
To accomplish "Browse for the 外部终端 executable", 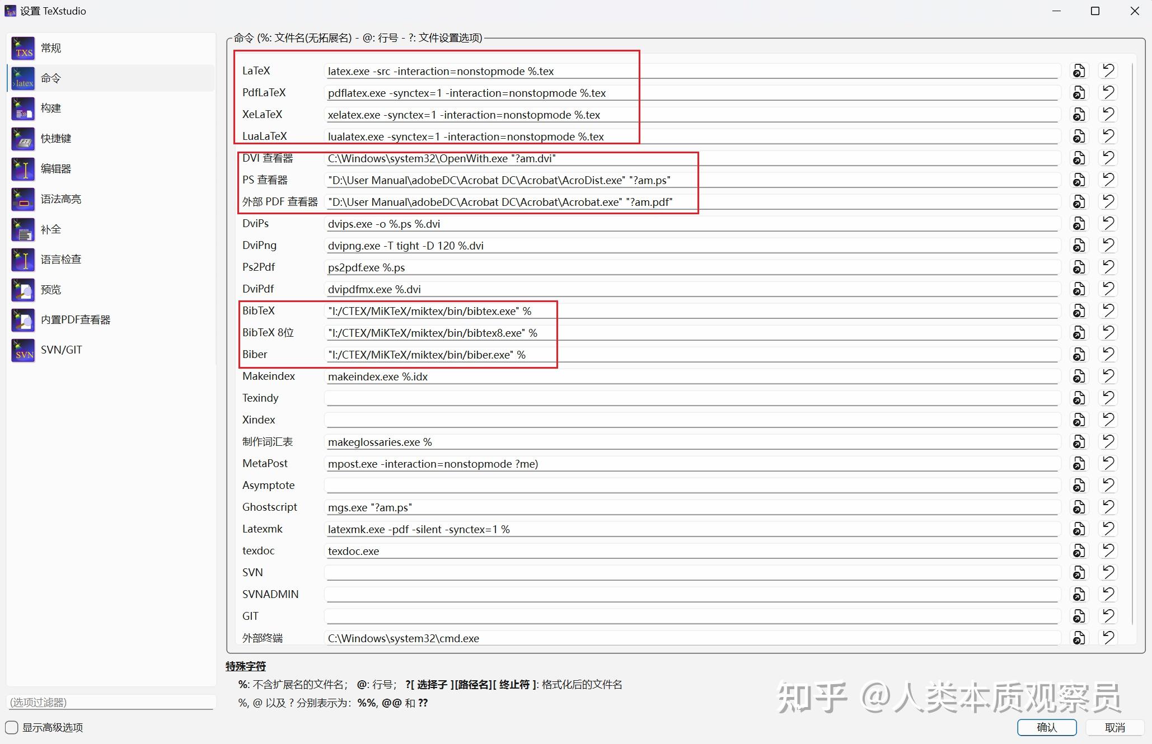I will tap(1079, 638).
